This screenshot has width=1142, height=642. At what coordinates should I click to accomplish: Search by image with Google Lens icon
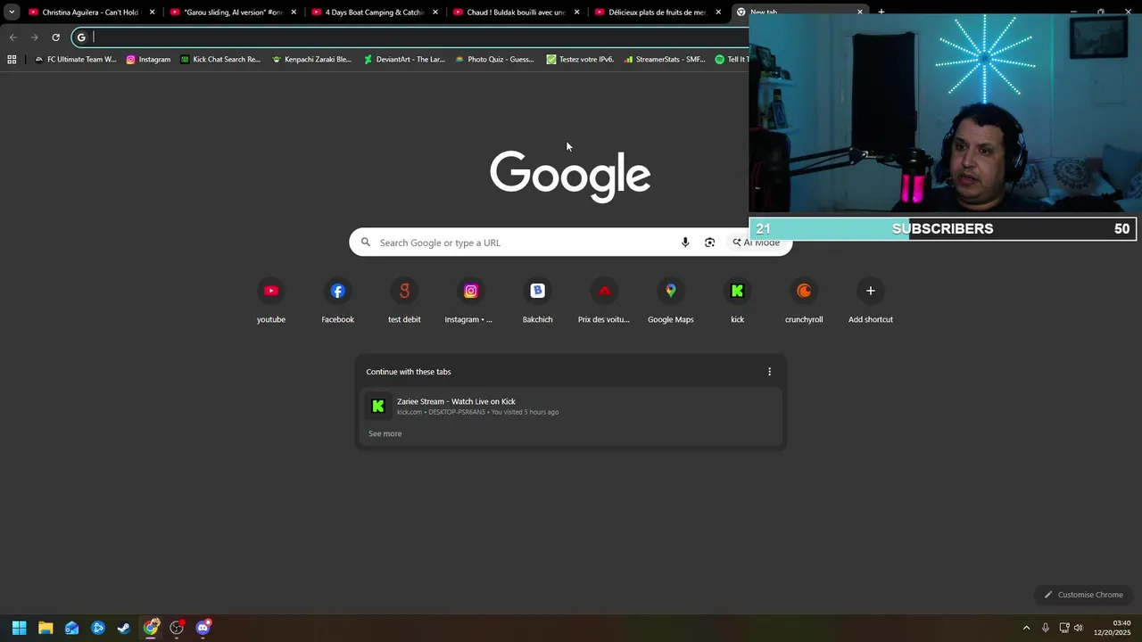pos(709,243)
